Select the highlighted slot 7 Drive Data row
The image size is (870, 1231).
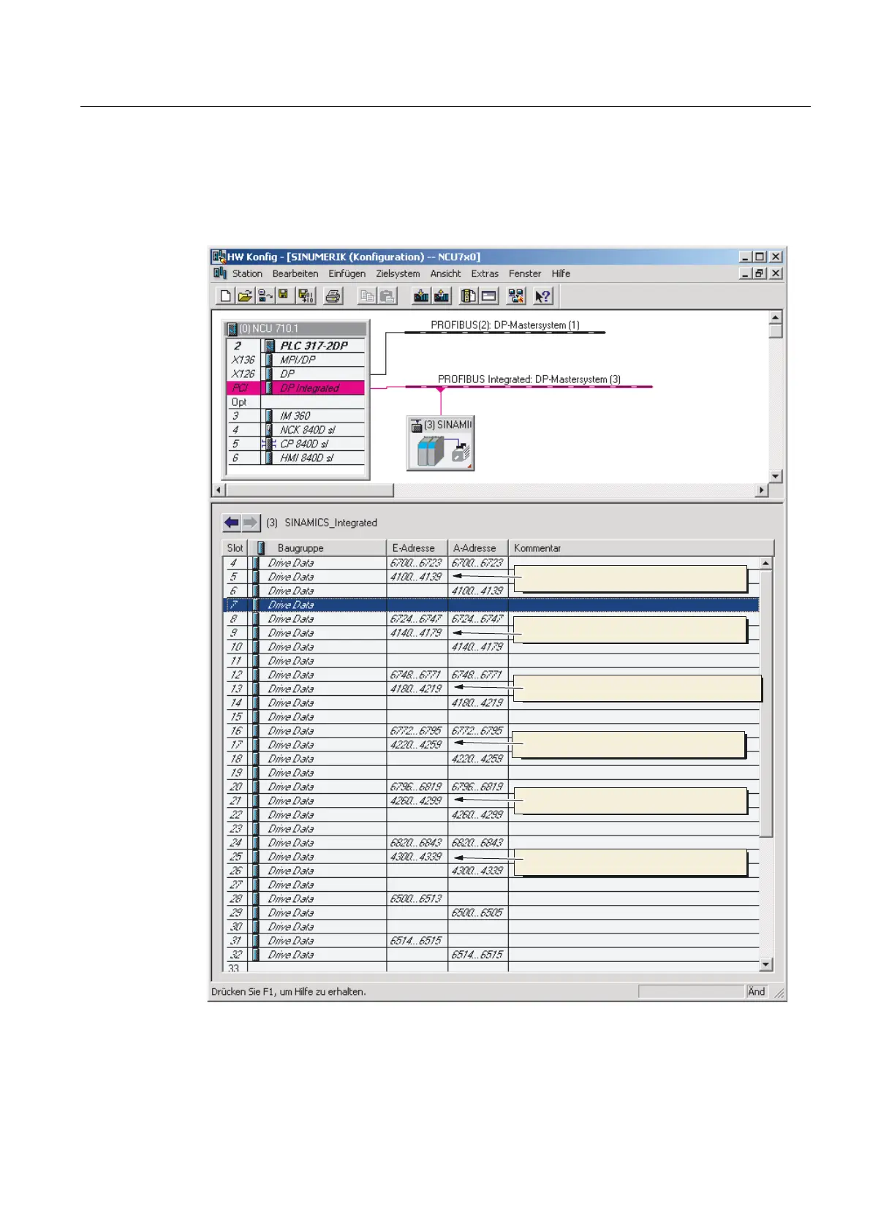(491, 605)
